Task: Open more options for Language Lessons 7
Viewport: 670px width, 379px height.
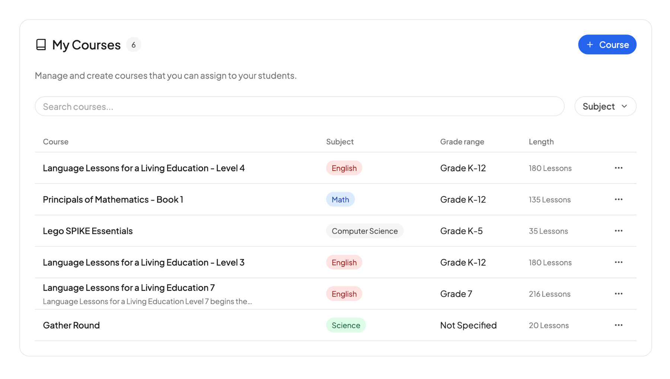Action: pyautogui.click(x=618, y=294)
